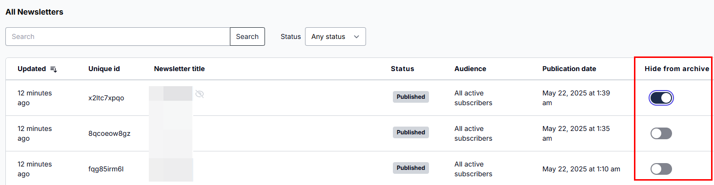This screenshot has height=185, width=714.
Task: Turn off Hide from archive for x2ltc7xpqo
Action: 661,98
